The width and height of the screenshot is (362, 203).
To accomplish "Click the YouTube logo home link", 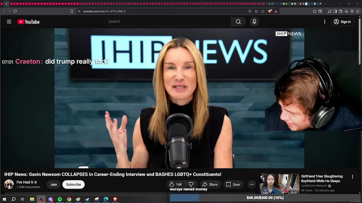I will pos(28,22).
